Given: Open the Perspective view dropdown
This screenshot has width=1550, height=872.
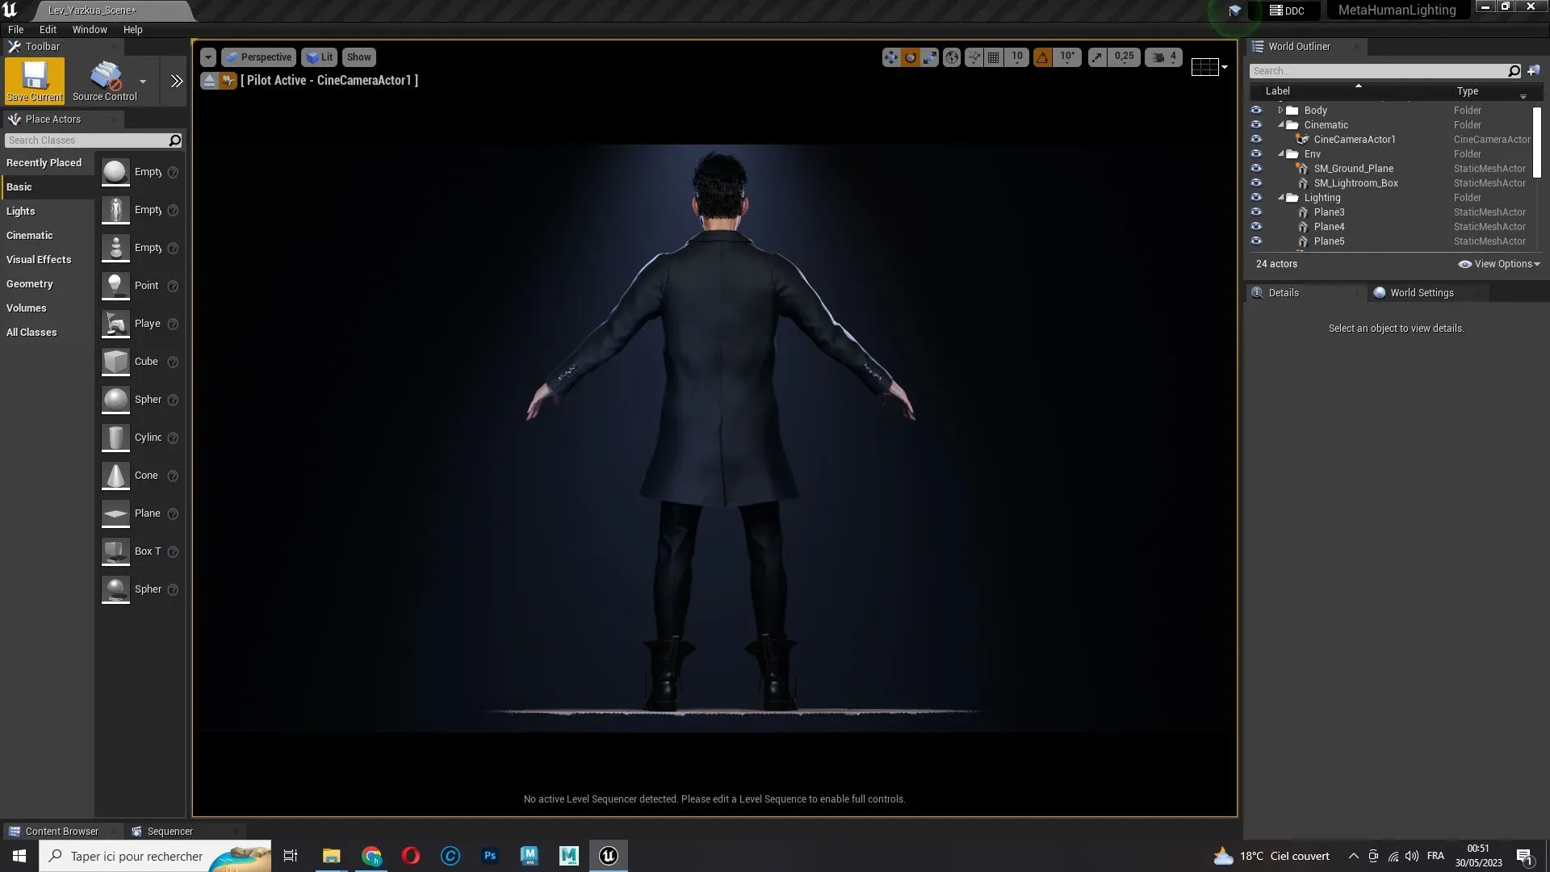Looking at the screenshot, I should (258, 57).
